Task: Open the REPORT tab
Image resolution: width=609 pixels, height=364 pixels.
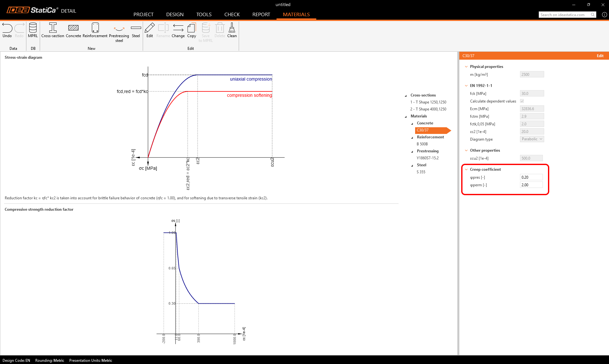Action: 261,15
